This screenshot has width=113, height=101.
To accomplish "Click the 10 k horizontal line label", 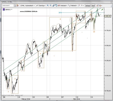I will (60, 13).
